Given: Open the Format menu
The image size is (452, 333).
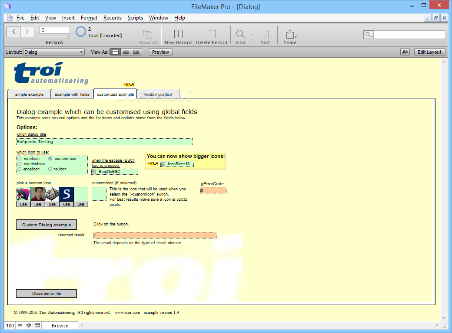Looking at the screenshot, I should click(89, 18).
